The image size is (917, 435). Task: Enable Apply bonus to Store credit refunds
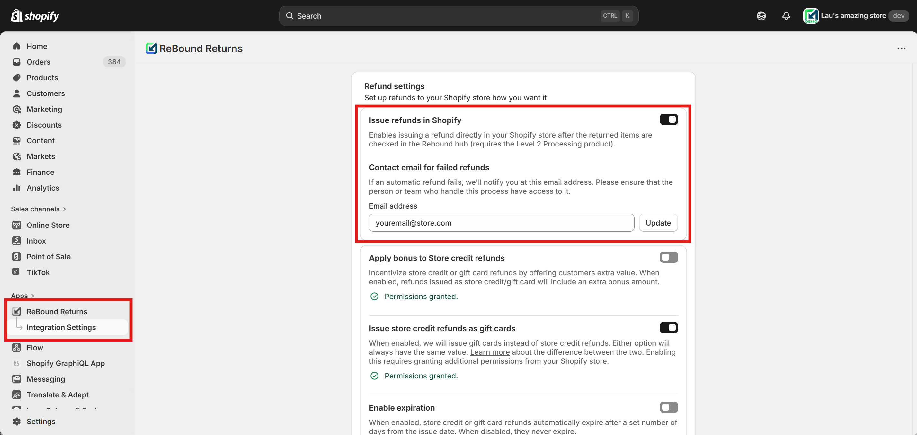coord(668,257)
